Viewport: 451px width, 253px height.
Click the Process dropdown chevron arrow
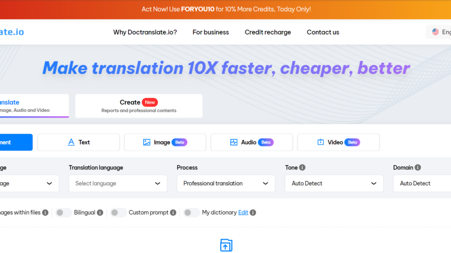point(265,183)
